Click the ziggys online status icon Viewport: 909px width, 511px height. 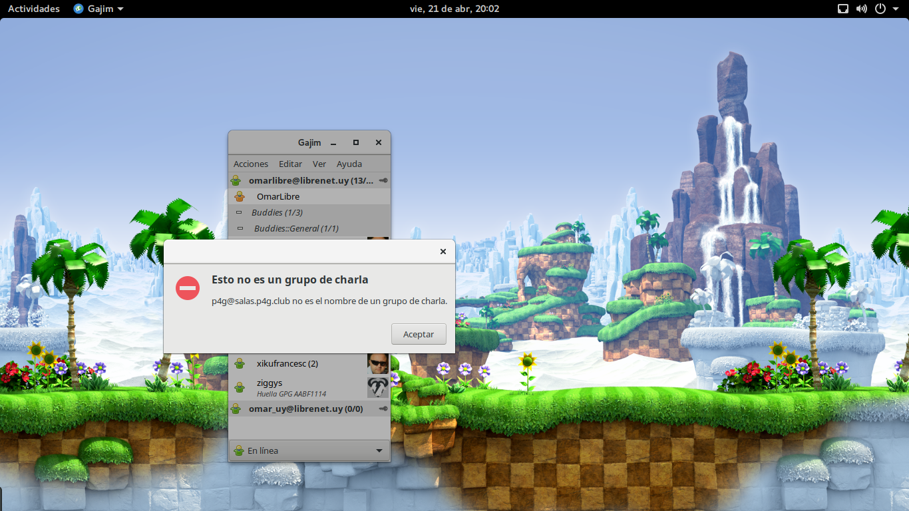tap(240, 387)
